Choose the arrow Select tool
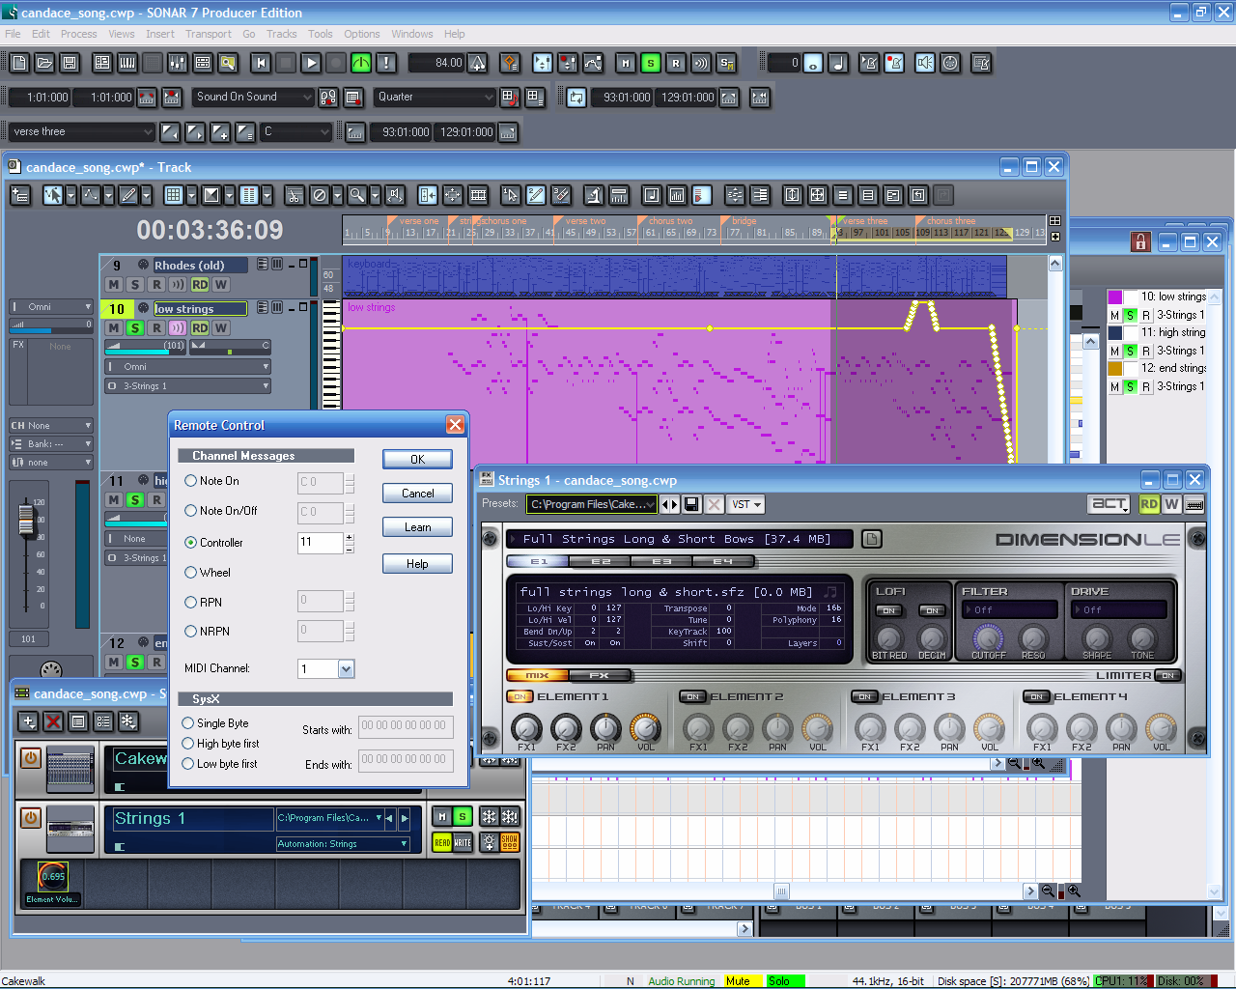Image resolution: width=1236 pixels, height=989 pixels. click(52, 195)
